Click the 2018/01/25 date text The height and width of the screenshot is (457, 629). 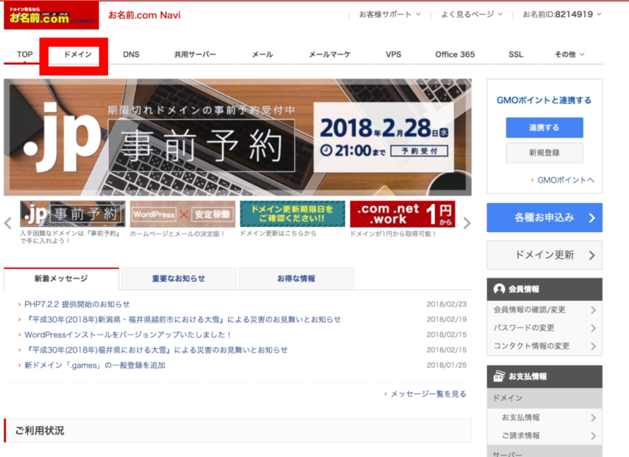coord(447,365)
